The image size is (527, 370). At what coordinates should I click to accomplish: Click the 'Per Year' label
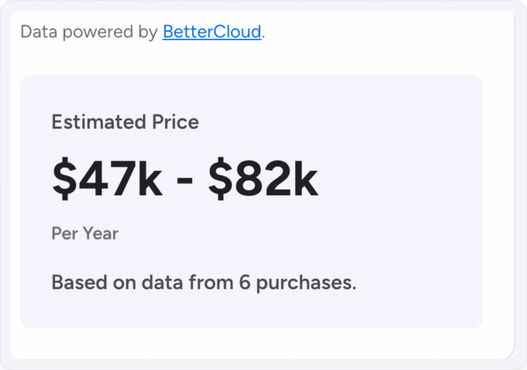[x=85, y=234]
